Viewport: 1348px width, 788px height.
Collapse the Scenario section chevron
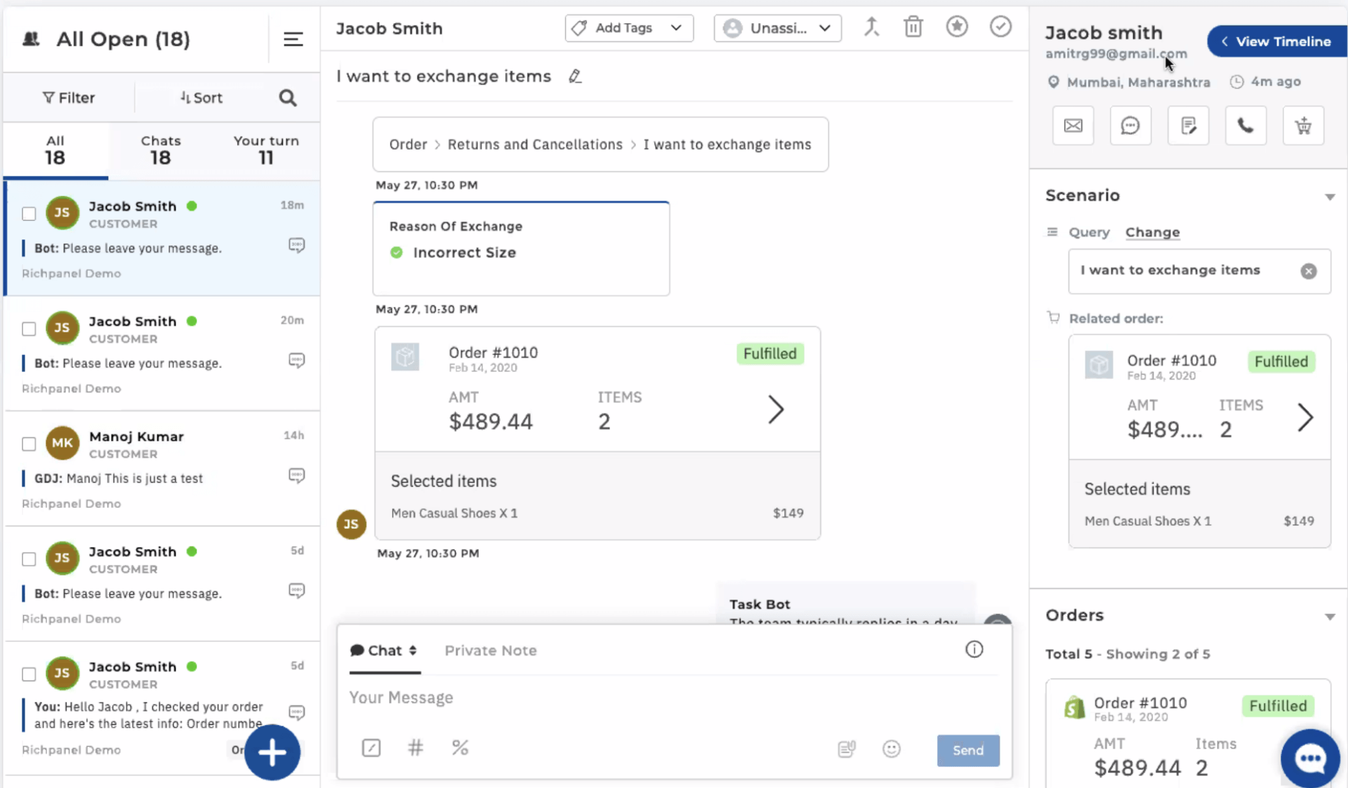[x=1330, y=196]
